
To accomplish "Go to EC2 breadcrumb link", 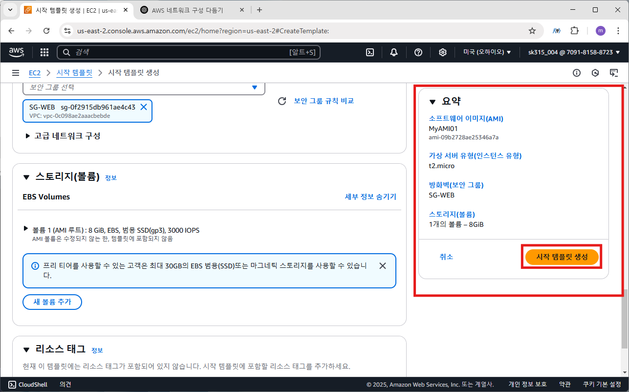I will (x=35, y=73).
